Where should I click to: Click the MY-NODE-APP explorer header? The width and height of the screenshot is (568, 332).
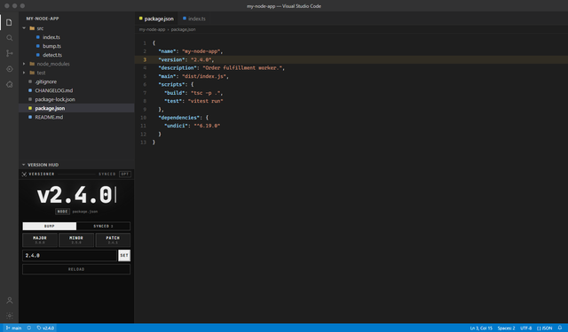click(x=43, y=19)
